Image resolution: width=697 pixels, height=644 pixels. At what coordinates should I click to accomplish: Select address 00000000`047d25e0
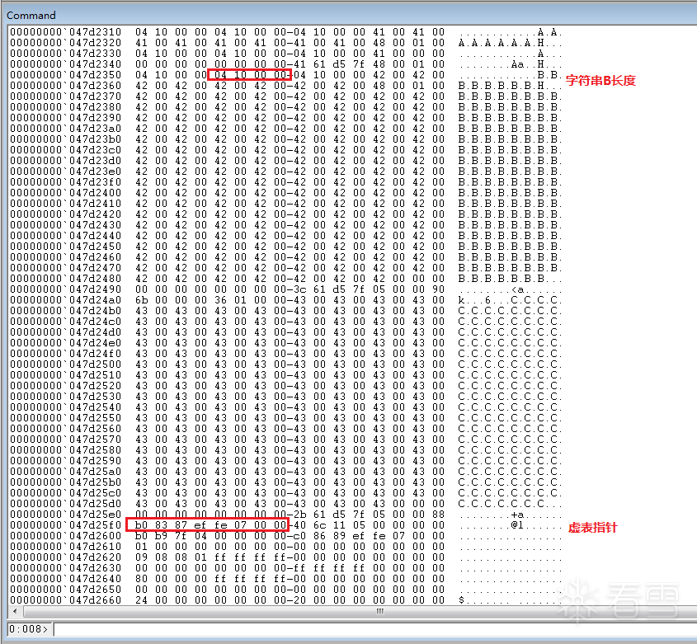coord(65,515)
